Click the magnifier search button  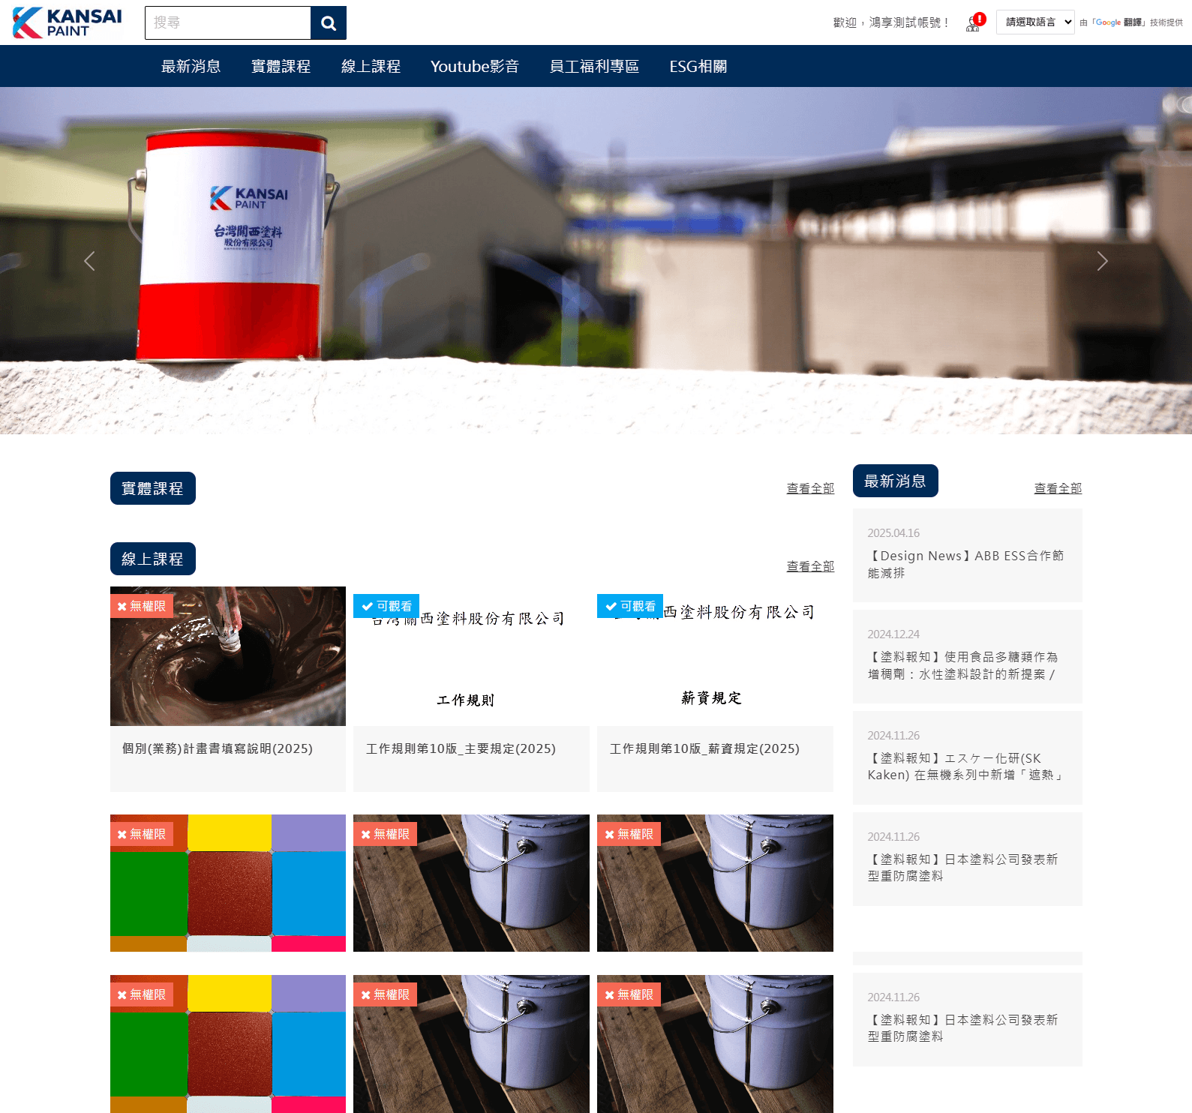tap(328, 23)
